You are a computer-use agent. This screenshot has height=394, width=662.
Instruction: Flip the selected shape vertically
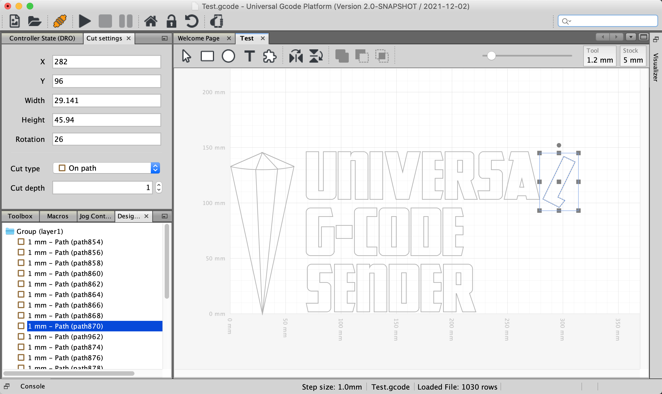(316, 56)
